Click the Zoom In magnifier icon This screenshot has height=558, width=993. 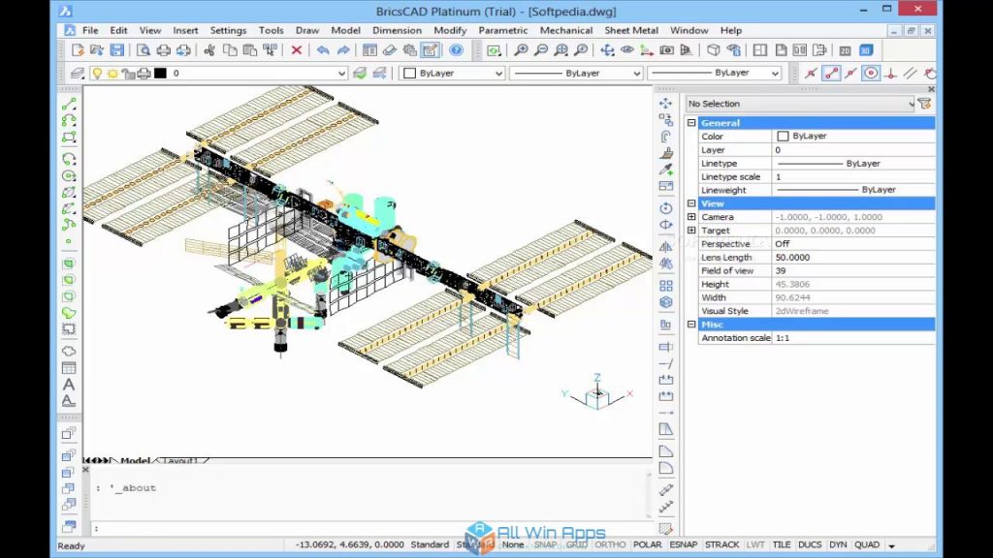521,50
